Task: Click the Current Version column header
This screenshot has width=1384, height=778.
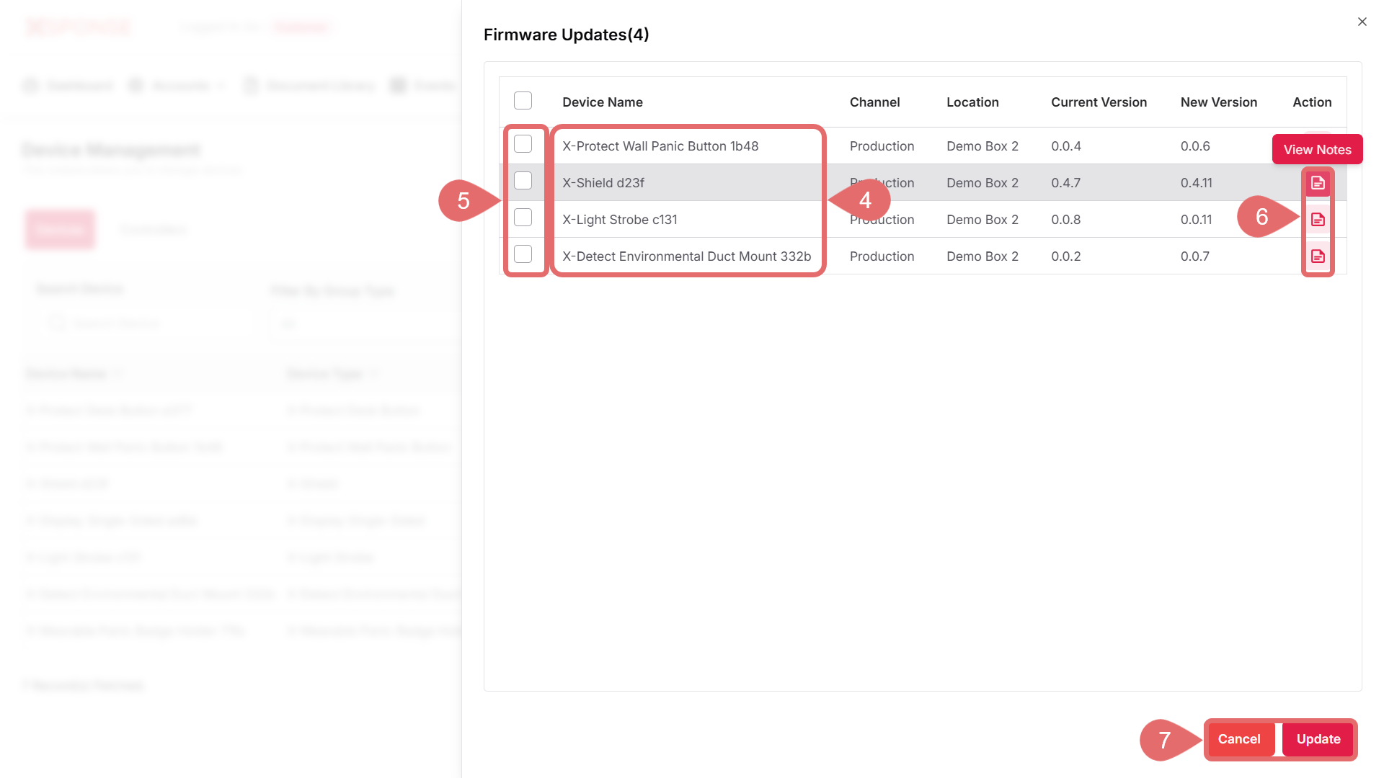Action: (x=1099, y=102)
